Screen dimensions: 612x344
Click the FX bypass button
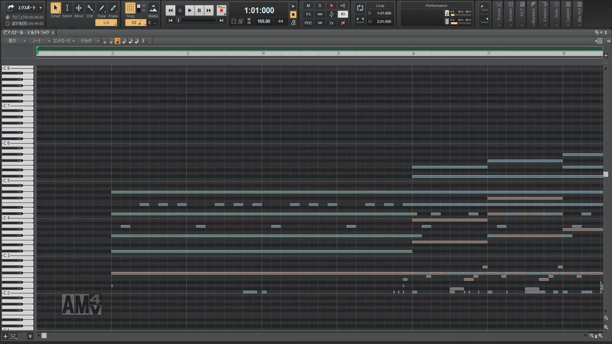309,14
